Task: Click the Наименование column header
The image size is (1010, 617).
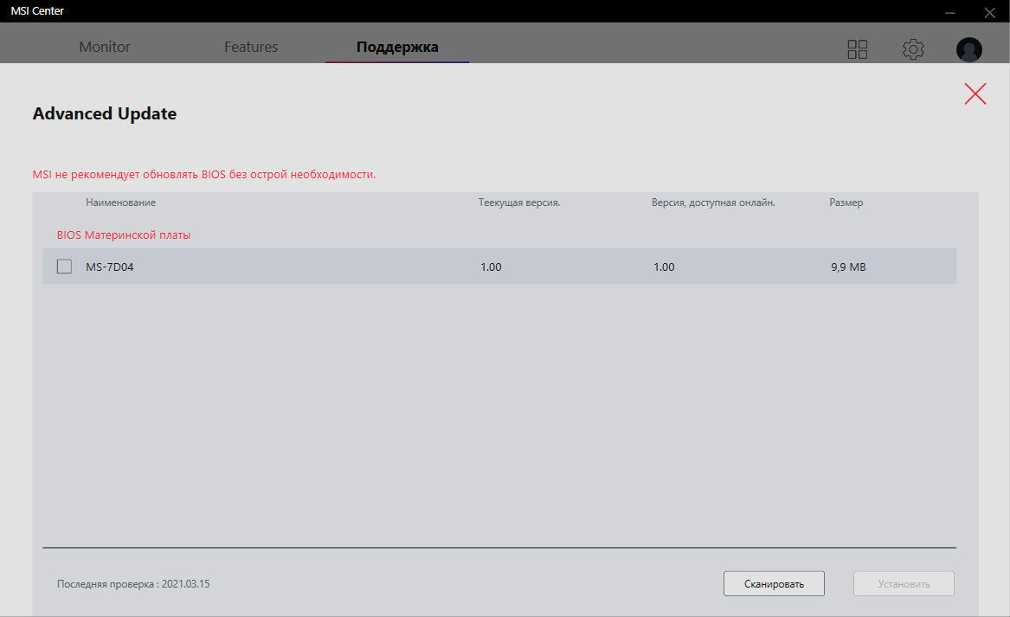Action: [120, 202]
